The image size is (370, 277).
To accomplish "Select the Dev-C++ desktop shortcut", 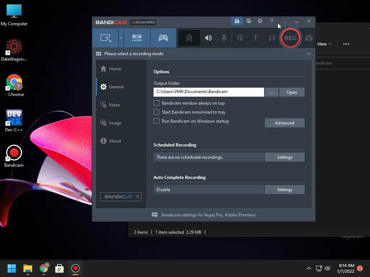I will [x=14, y=120].
